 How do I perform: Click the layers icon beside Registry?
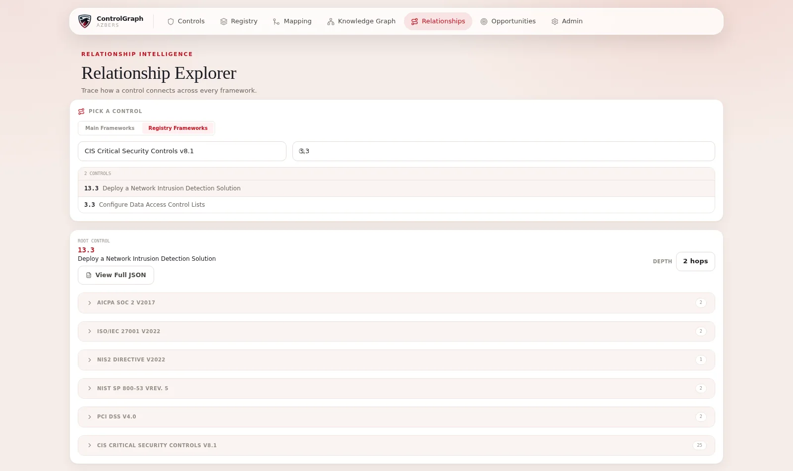pyautogui.click(x=224, y=21)
